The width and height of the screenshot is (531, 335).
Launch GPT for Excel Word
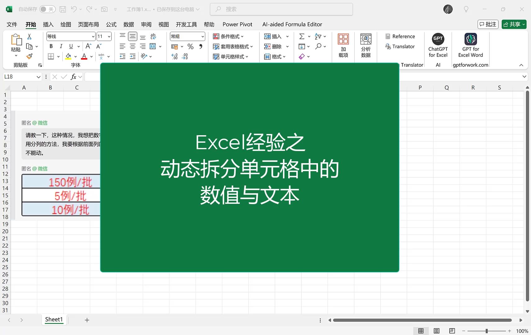pyautogui.click(x=470, y=46)
